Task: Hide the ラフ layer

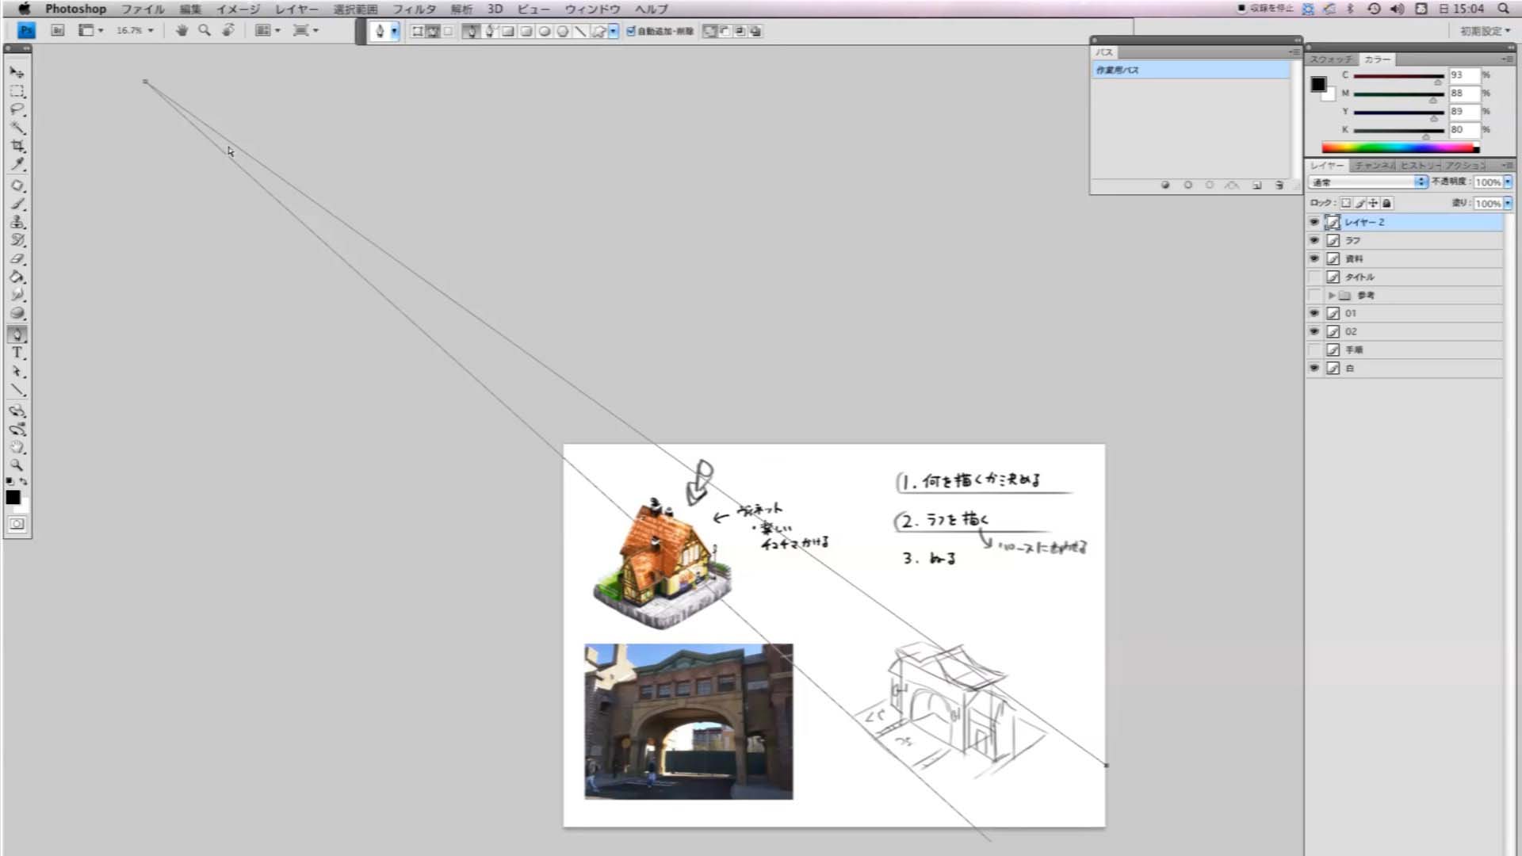Action: (x=1314, y=240)
